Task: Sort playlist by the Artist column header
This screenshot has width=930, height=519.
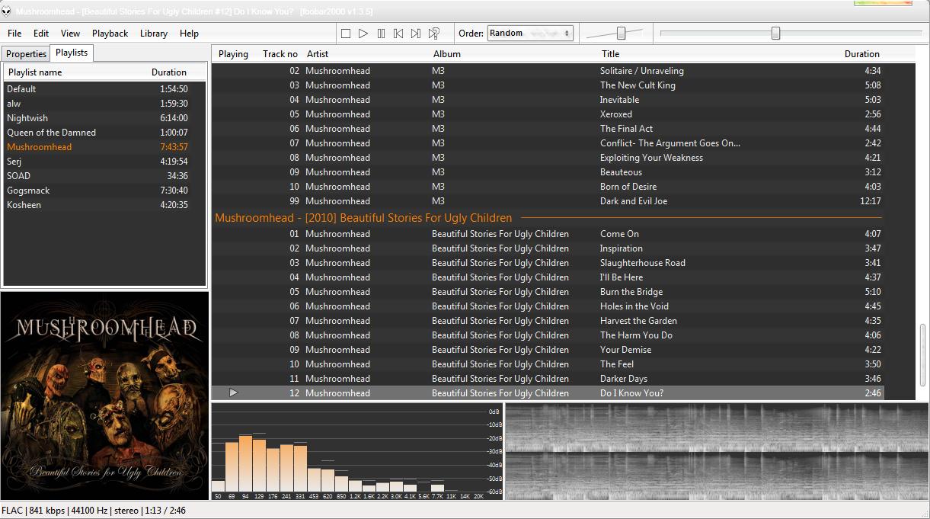Action: tap(318, 54)
